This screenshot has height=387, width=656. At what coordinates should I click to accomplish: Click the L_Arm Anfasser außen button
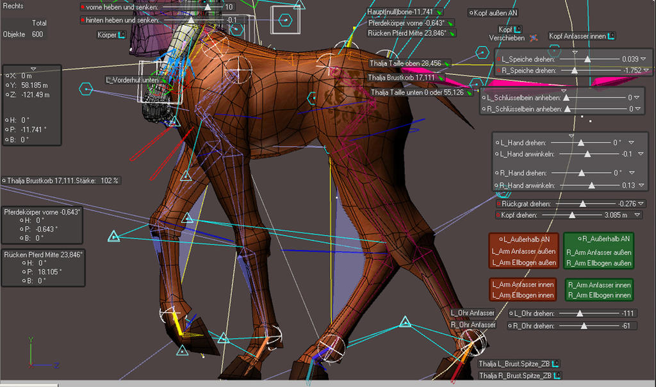[524, 251]
